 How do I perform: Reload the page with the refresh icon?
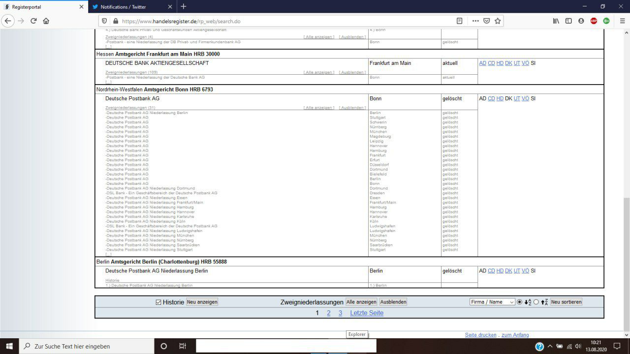click(33, 21)
